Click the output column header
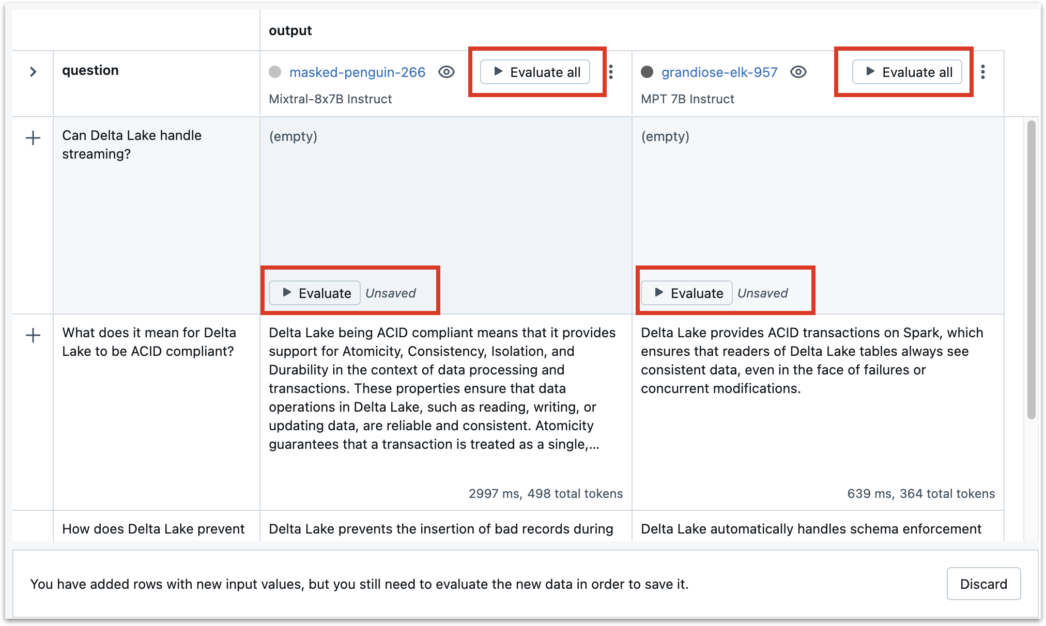 point(290,30)
